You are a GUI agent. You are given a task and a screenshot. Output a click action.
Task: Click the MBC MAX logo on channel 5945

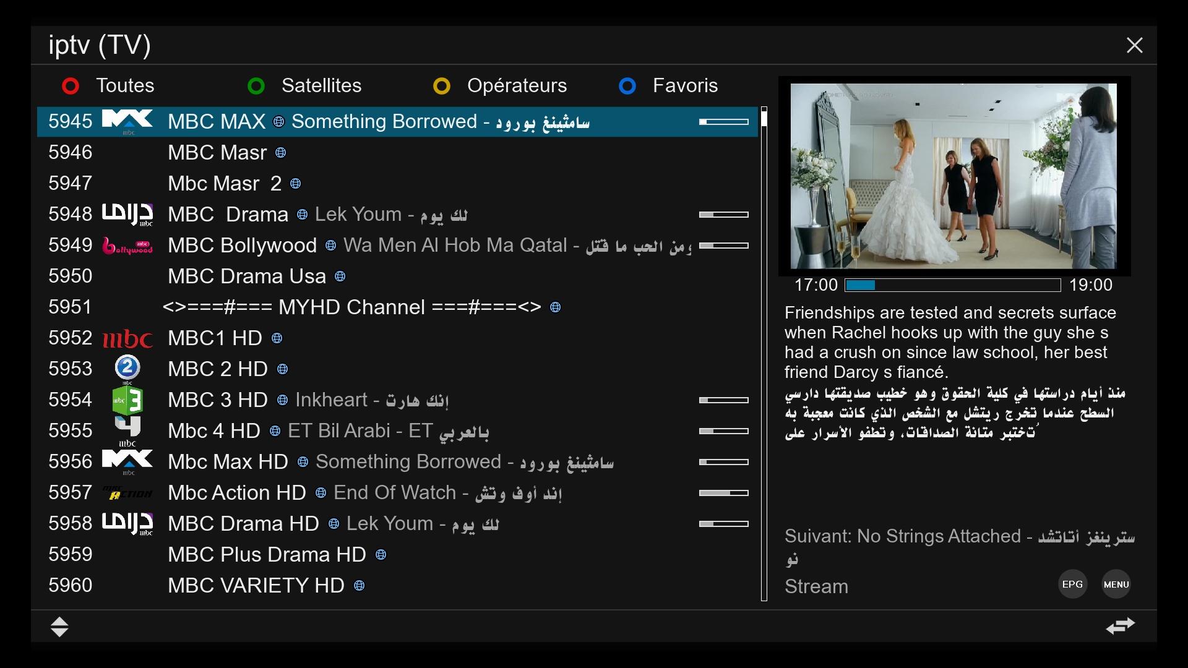(127, 121)
